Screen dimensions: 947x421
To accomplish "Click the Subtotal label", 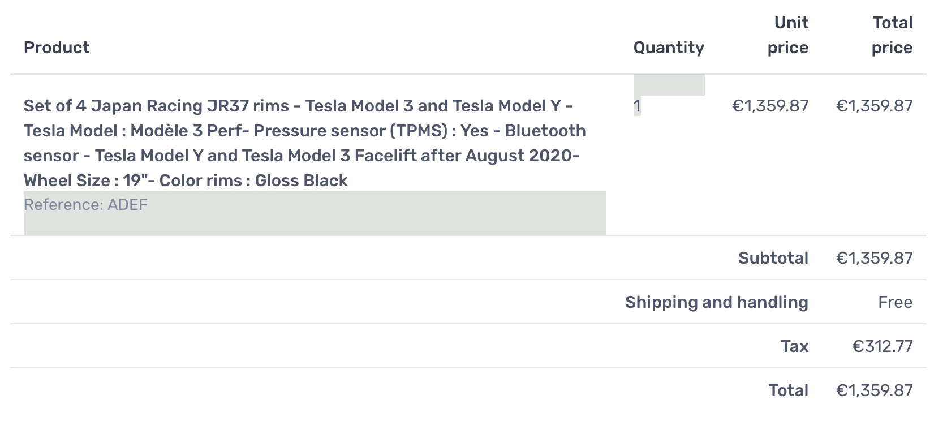I will 773,258.
